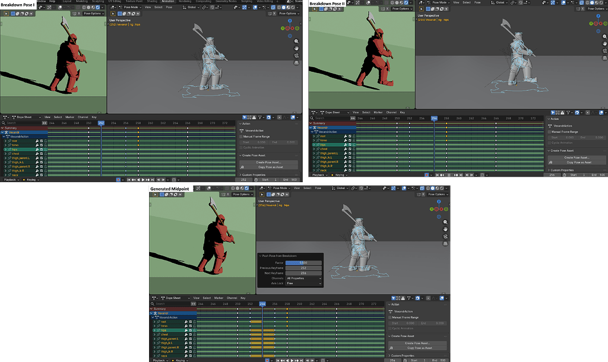Toggle hips channel checkbox in Breakdown Pose II
This screenshot has width=608, height=362.
[x=350, y=145]
